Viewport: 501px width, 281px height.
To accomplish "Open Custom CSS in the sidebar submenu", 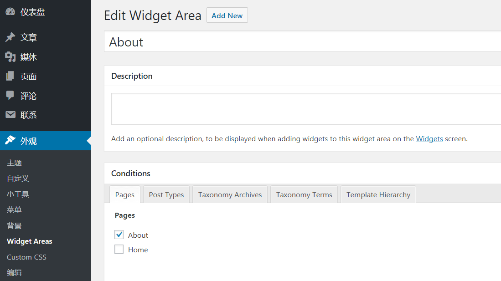I will click(26, 257).
